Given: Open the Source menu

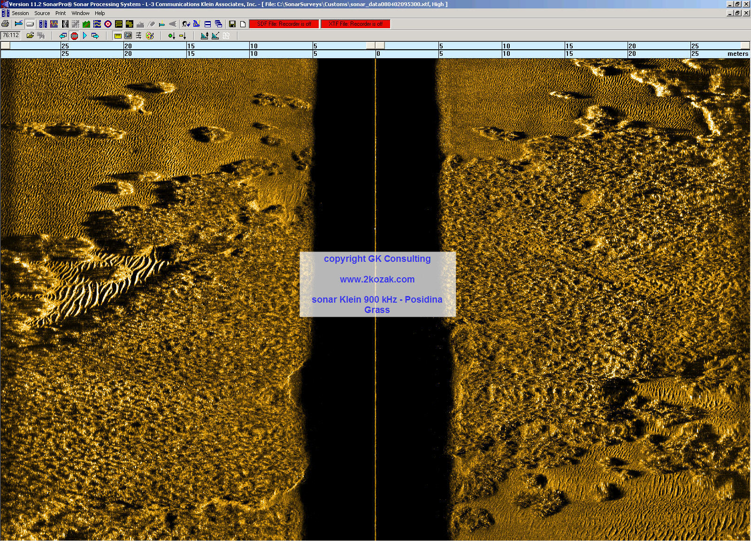Looking at the screenshot, I should click(42, 13).
